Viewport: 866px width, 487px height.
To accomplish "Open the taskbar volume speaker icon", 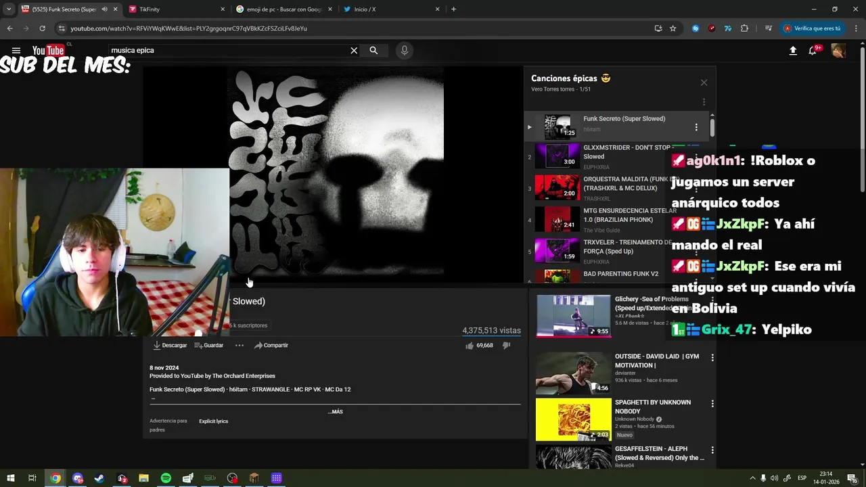I will [x=774, y=478].
